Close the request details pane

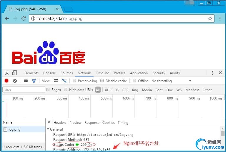coord(49,122)
